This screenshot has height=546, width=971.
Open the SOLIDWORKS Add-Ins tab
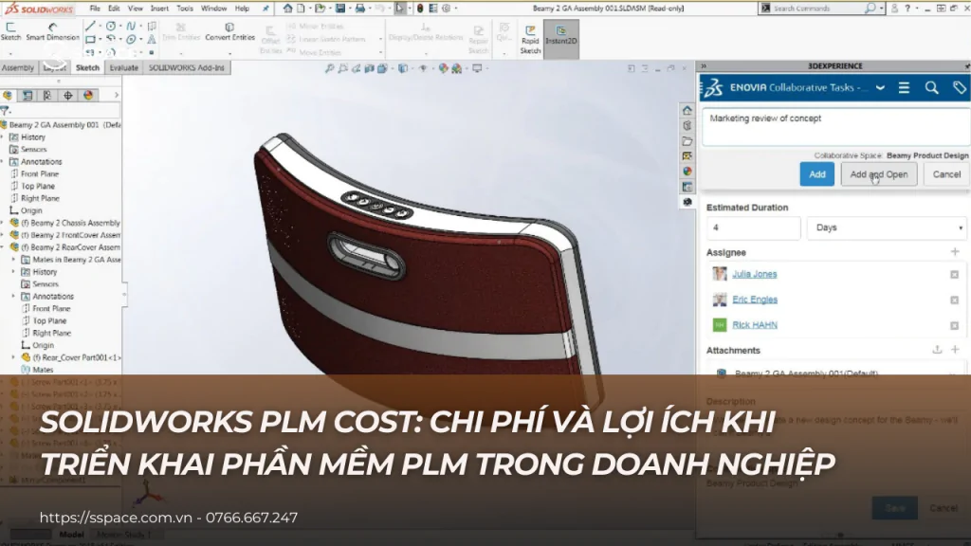click(x=187, y=67)
